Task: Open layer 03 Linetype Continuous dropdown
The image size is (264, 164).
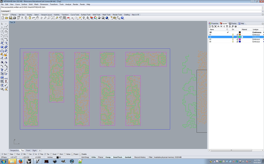Action: click(x=256, y=39)
